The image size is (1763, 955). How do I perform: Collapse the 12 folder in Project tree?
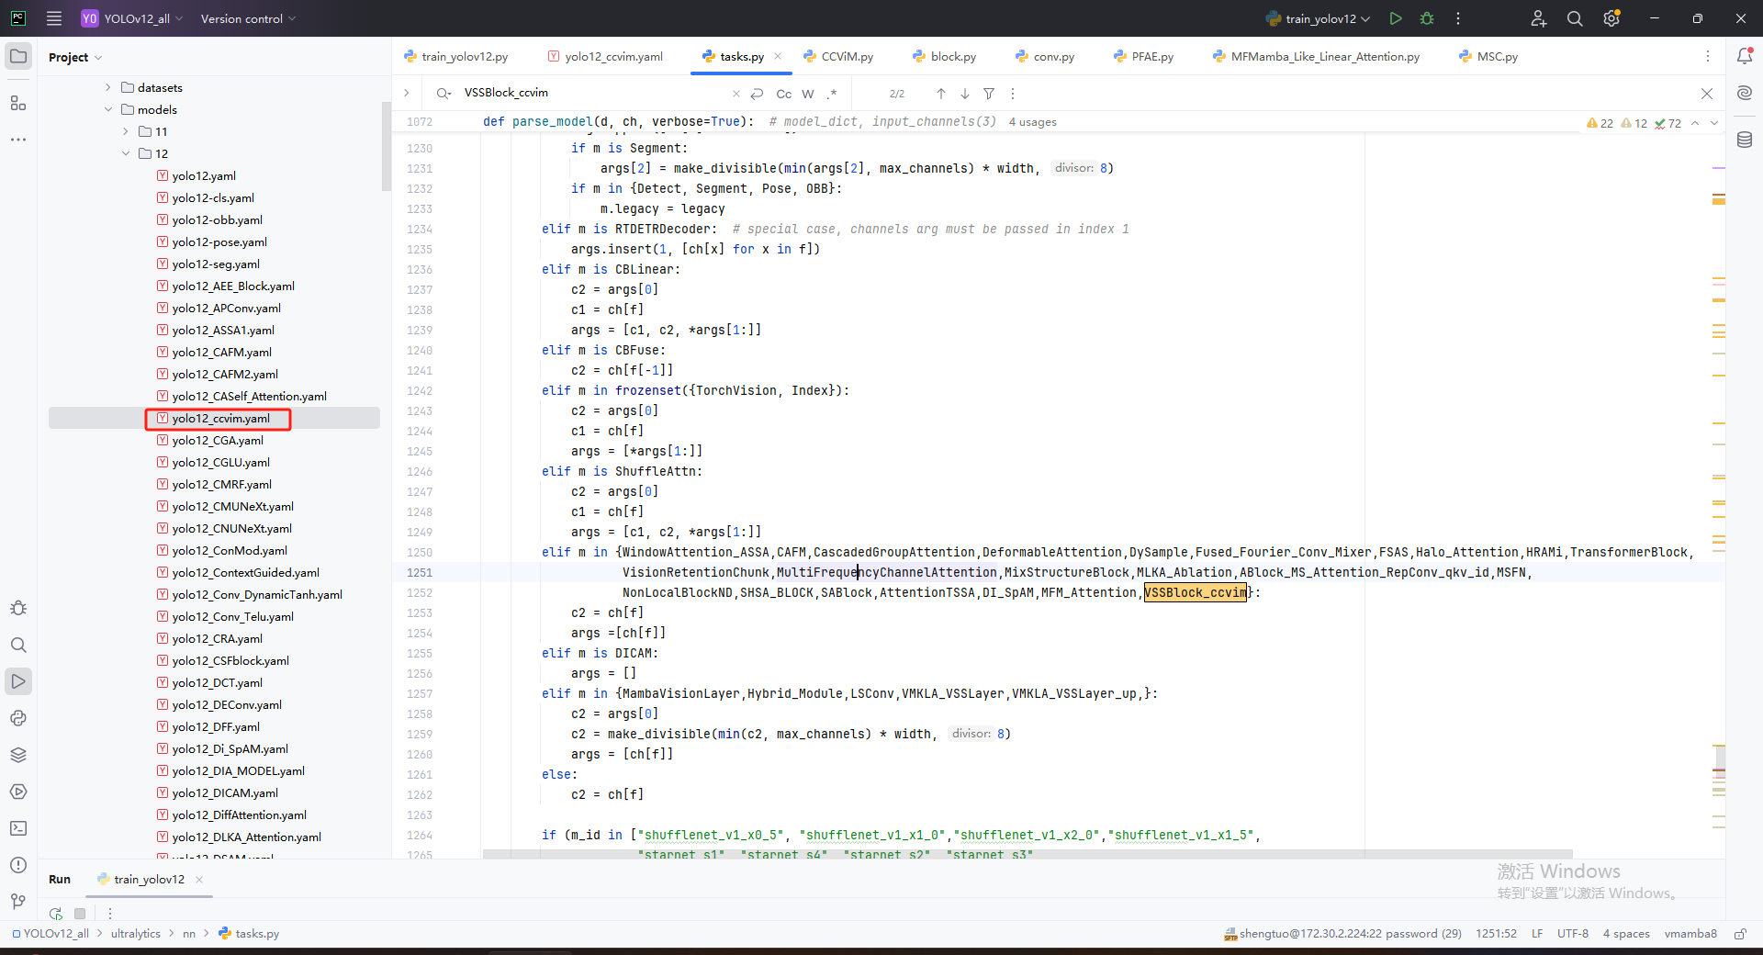[126, 153]
